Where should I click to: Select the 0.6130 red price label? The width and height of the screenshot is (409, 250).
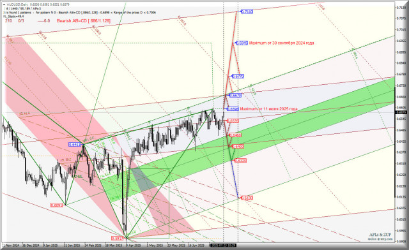(247, 198)
